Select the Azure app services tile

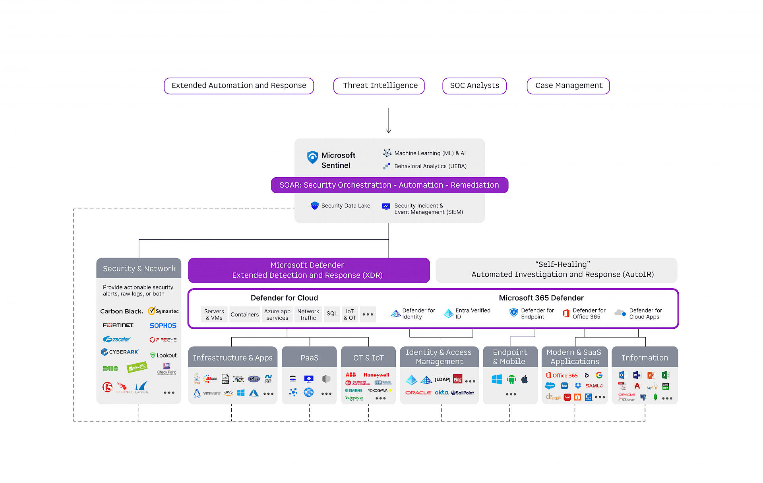pyautogui.click(x=277, y=314)
